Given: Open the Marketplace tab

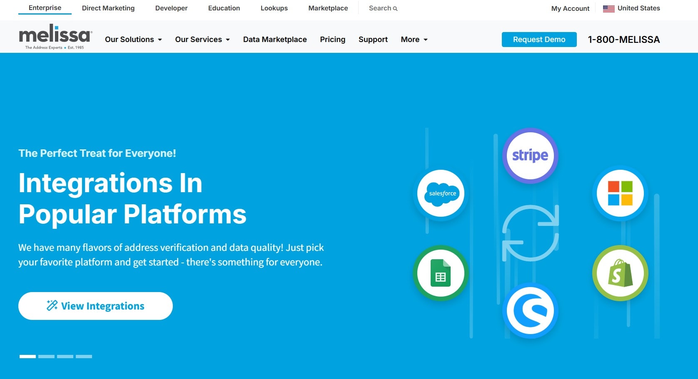Looking at the screenshot, I should (328, 8).
